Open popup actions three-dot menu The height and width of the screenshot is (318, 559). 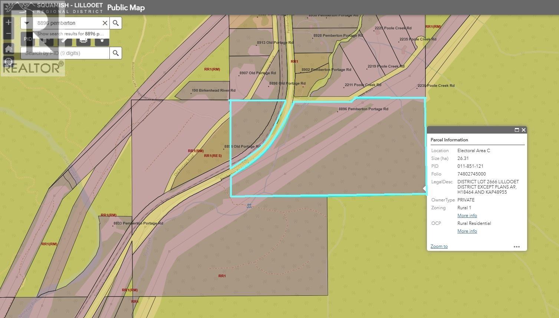click(516, 246)
